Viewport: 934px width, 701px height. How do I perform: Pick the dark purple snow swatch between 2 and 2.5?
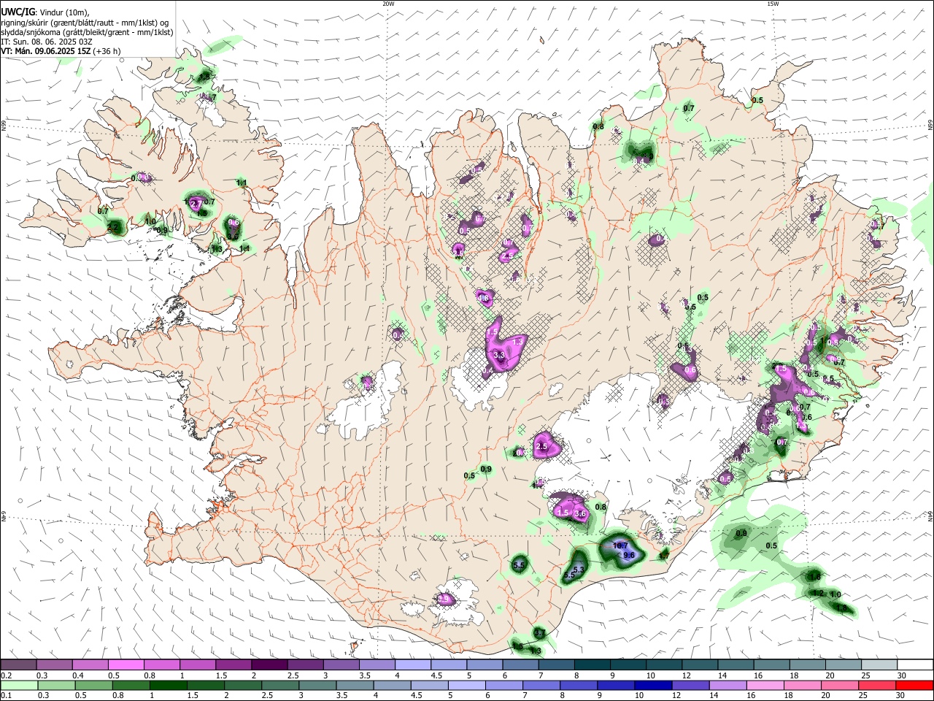click(269, 665)
